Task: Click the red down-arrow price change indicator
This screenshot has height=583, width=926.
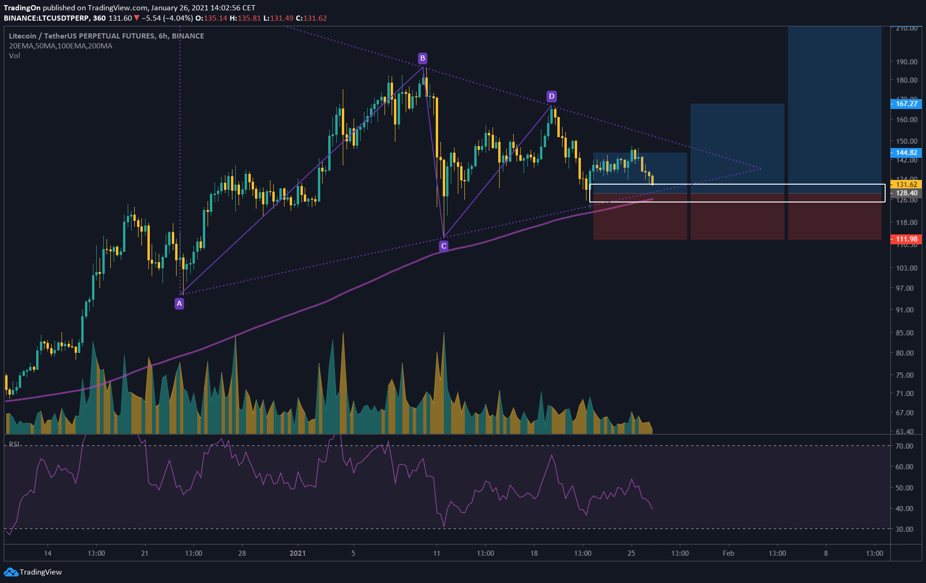Action: click(x=137, y=18)
